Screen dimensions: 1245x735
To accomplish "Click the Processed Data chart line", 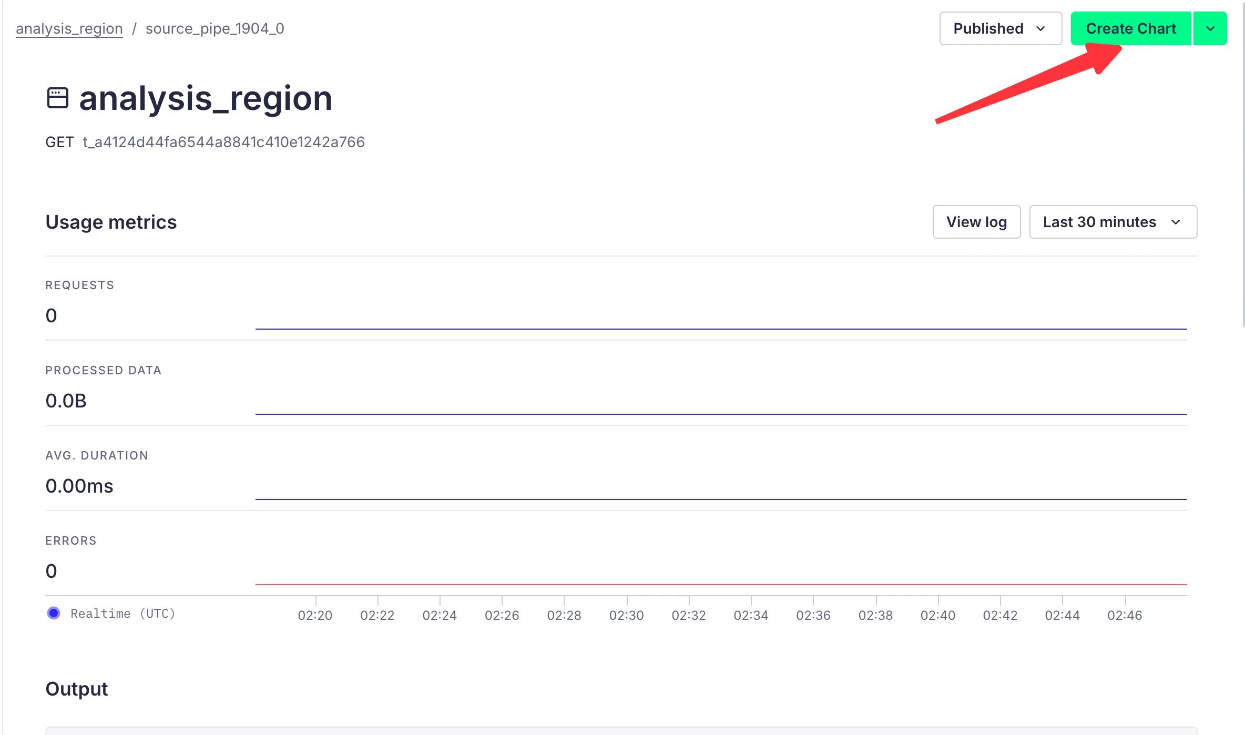I will 720,414.
